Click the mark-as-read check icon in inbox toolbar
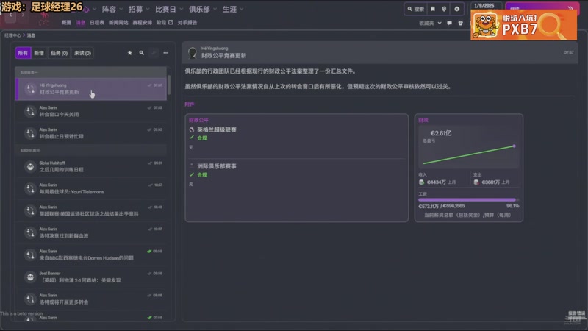 point(154,53)
